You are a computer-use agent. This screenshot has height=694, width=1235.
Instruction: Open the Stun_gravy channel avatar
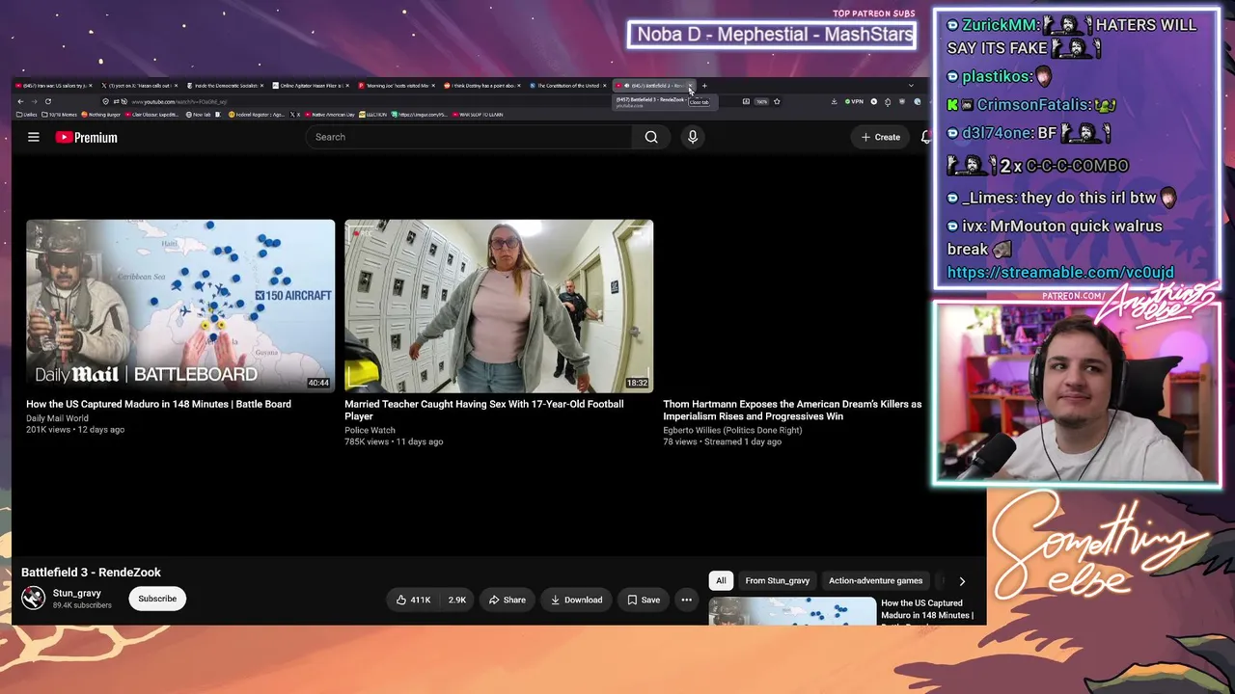34,599
